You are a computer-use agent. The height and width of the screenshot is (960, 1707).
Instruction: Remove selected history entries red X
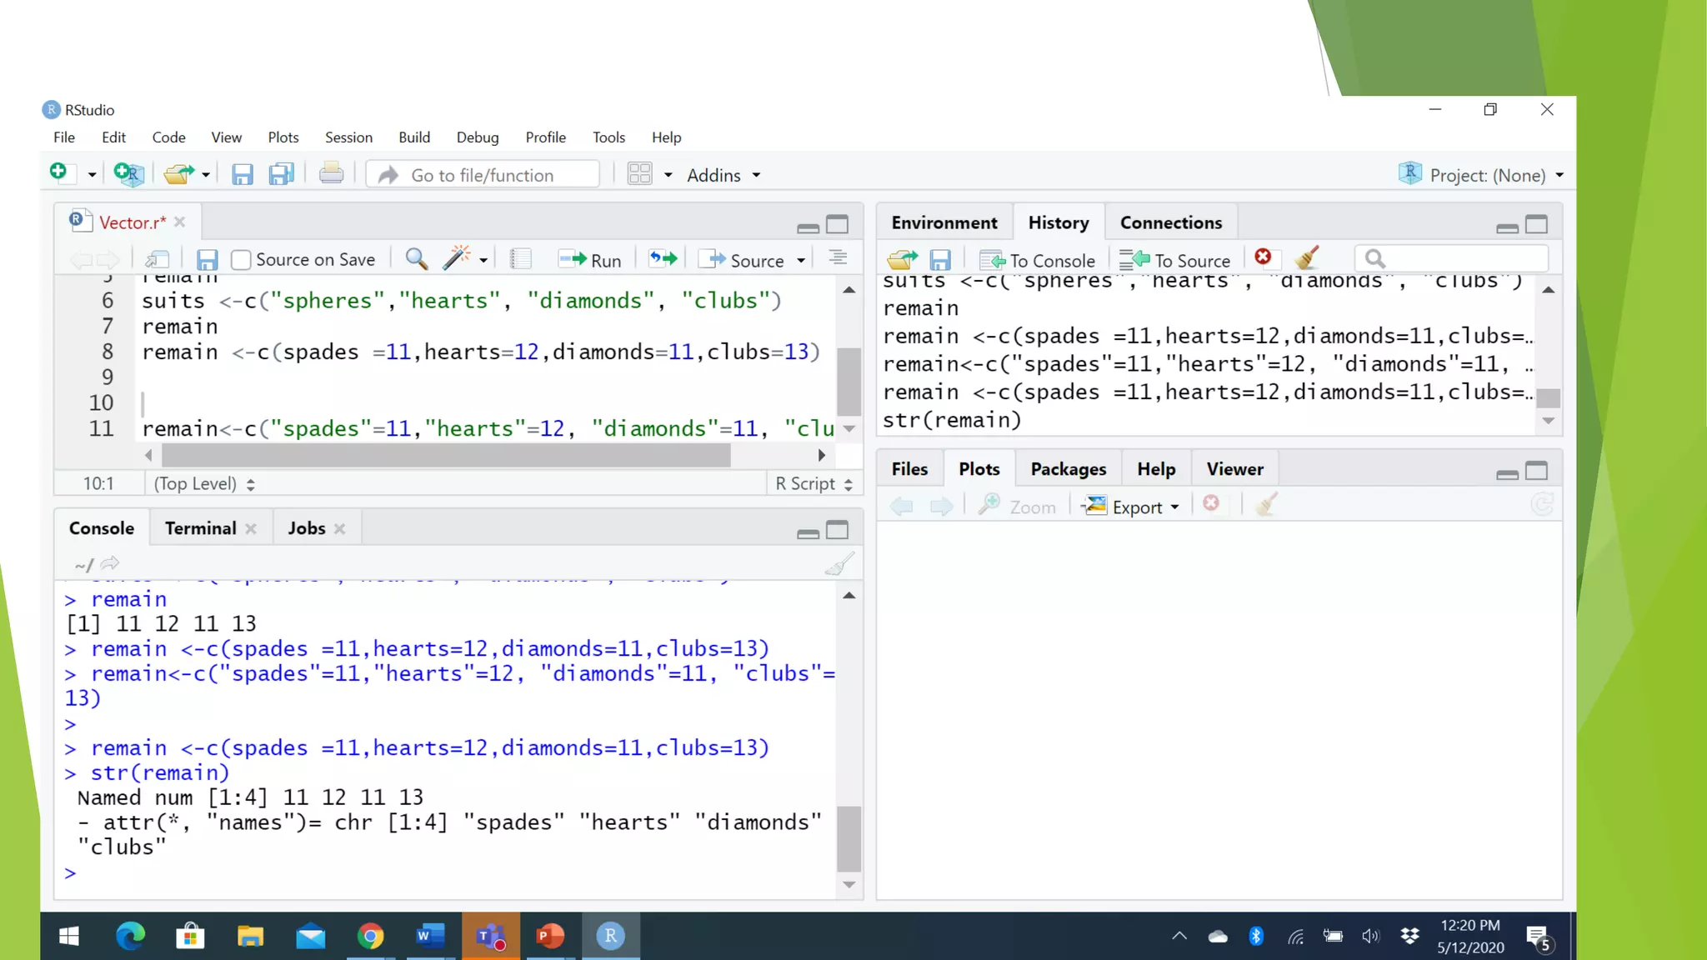click(1263, 257)
